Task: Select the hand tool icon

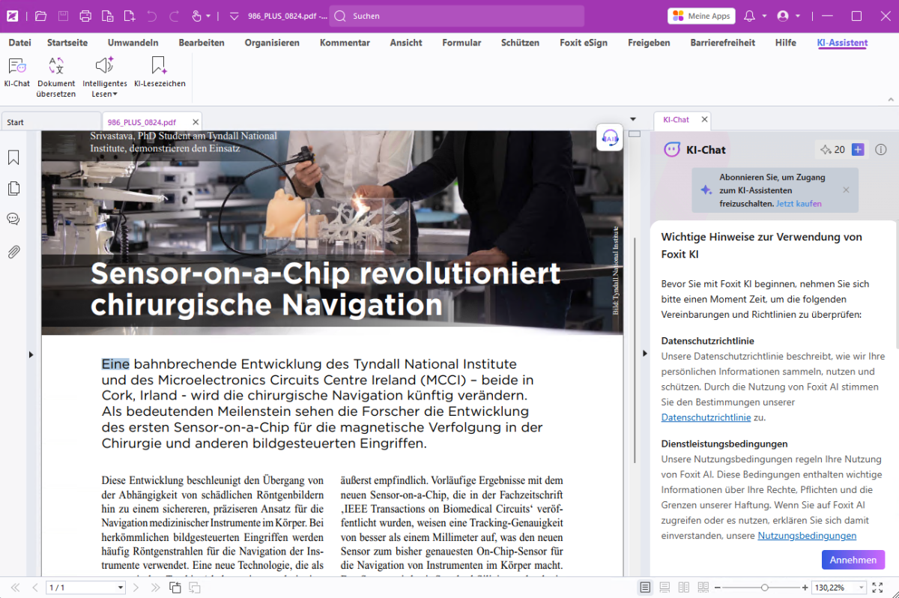Action: [196, 16]
